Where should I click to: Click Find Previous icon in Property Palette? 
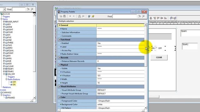click(143, 16)
